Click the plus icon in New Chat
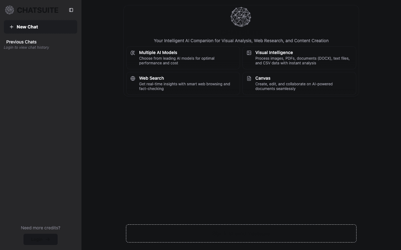Image resolution: width=401 pixels, height=250 pixels. pyautogui.click(x=12, y=27)
